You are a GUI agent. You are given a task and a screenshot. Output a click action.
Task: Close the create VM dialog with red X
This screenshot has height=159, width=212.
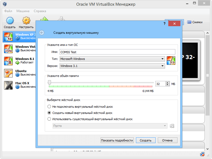175,23
